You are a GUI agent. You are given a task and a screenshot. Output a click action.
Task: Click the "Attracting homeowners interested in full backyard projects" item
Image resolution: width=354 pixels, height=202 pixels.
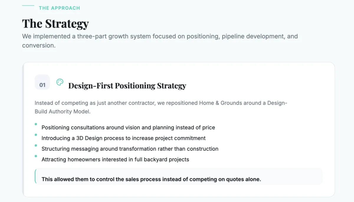click(x=115, y=159)
